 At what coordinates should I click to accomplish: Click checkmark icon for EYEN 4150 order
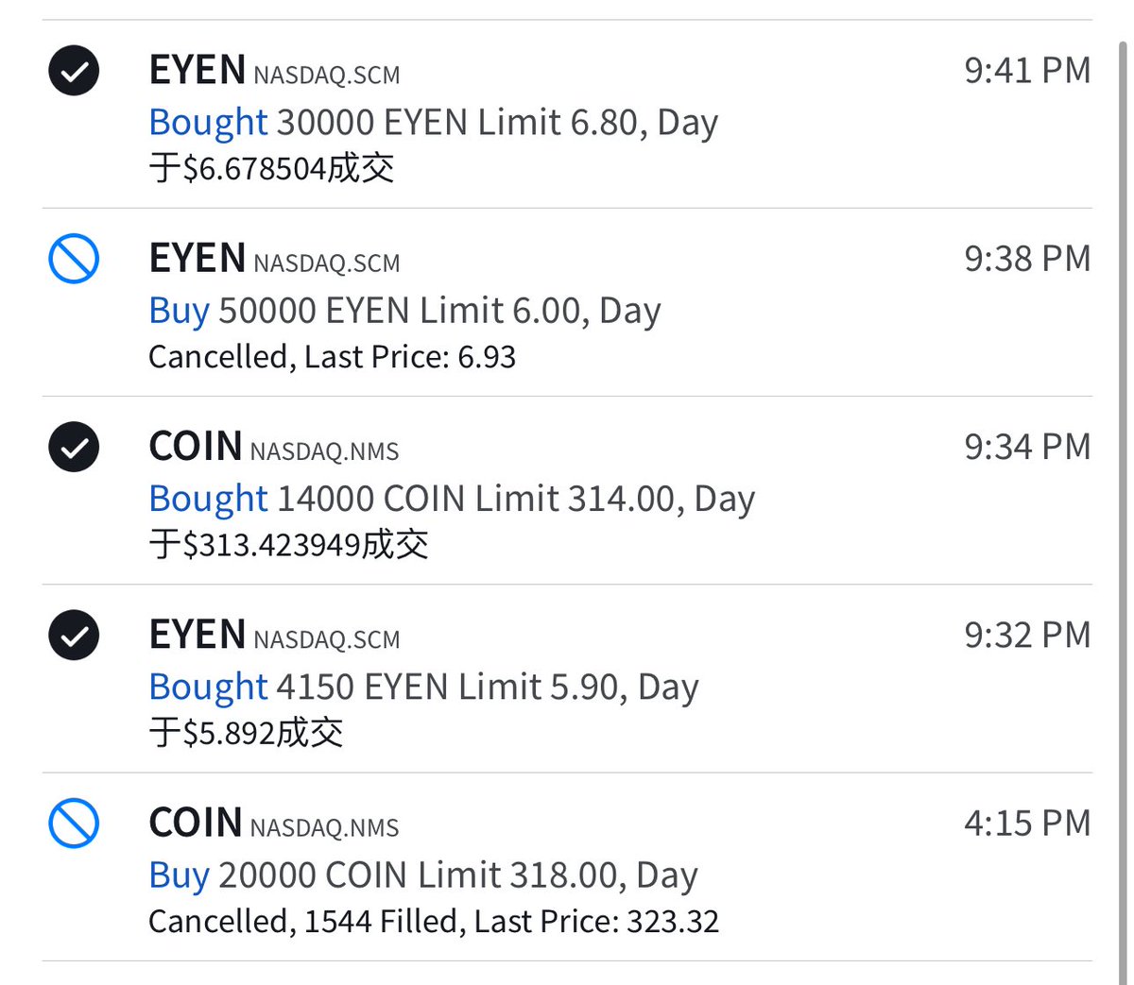74,635
